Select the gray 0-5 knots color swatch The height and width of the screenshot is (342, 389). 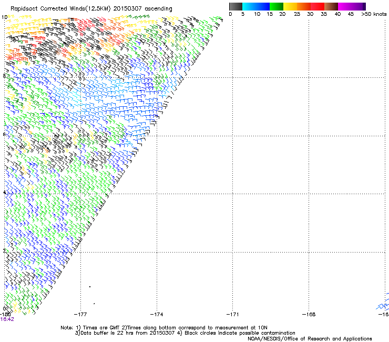point(236,6)
